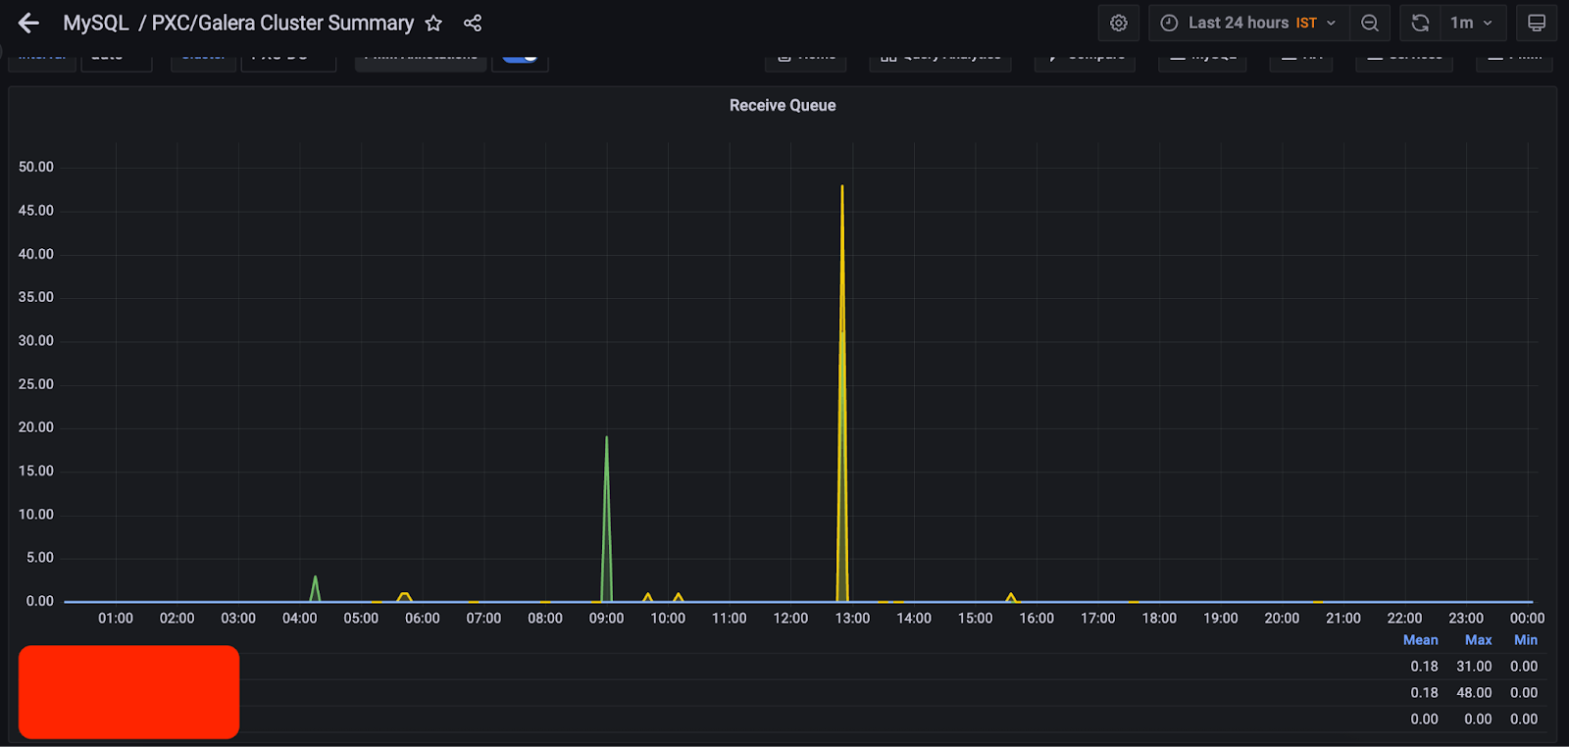Click the MySQL folder breadcrumb
The width and height of the screenshot is (1569, 747).
96,23
